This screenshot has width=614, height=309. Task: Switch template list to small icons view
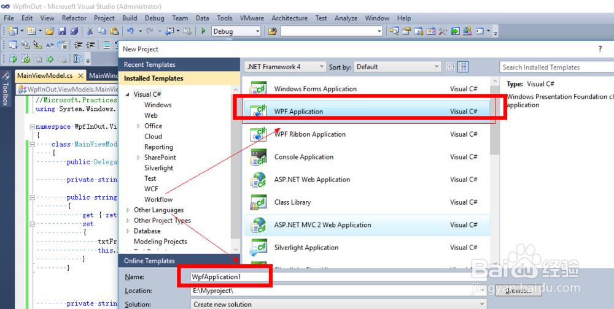pos(450,67)
